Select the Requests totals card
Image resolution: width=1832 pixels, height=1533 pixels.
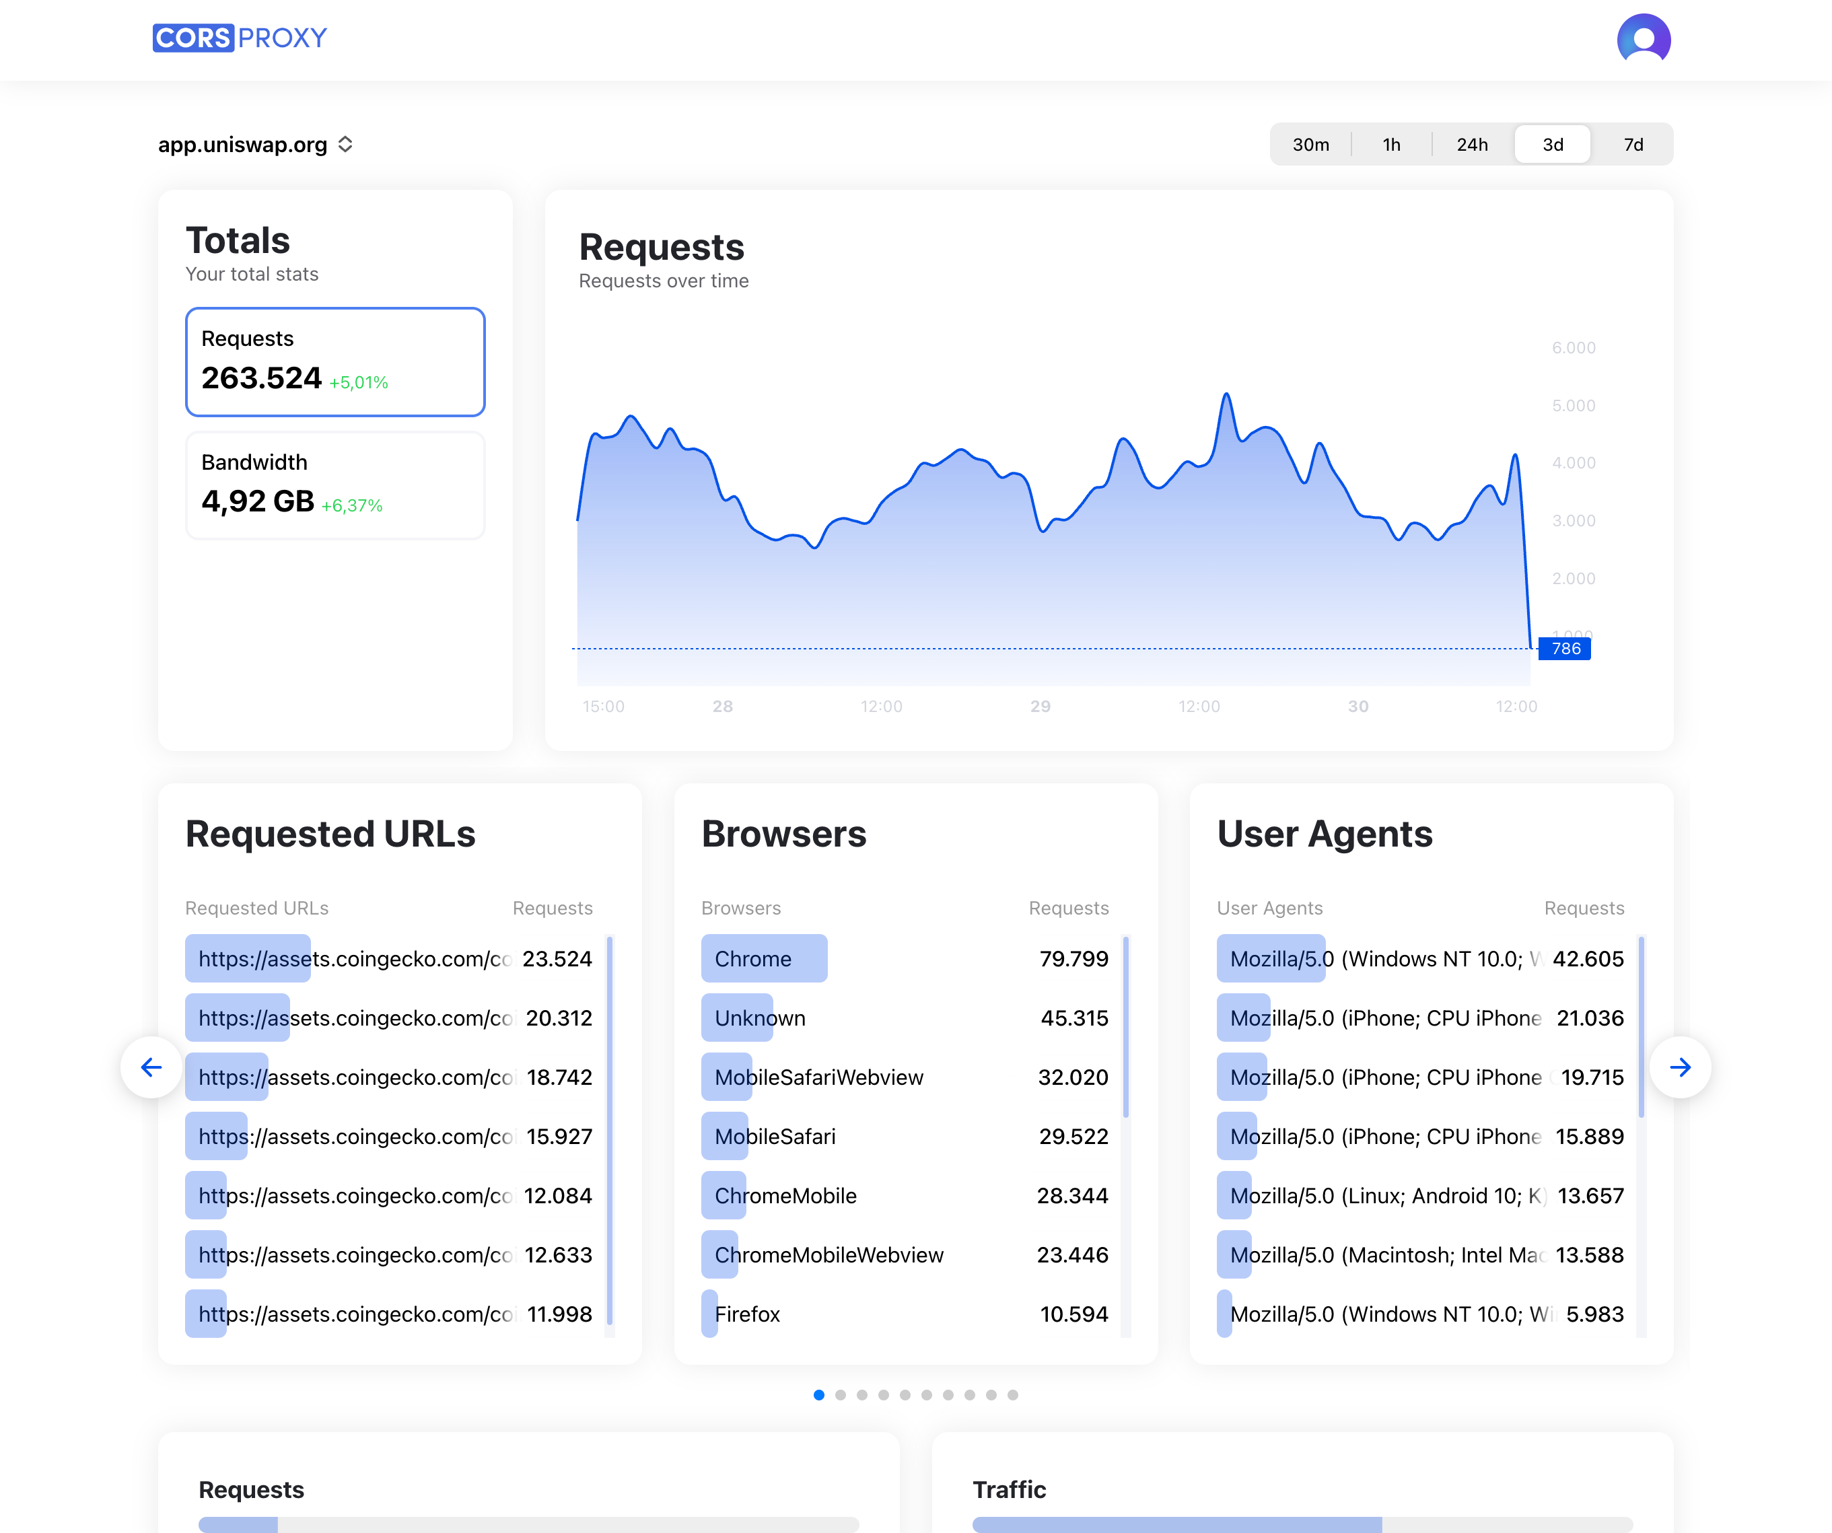pos(335,361)
